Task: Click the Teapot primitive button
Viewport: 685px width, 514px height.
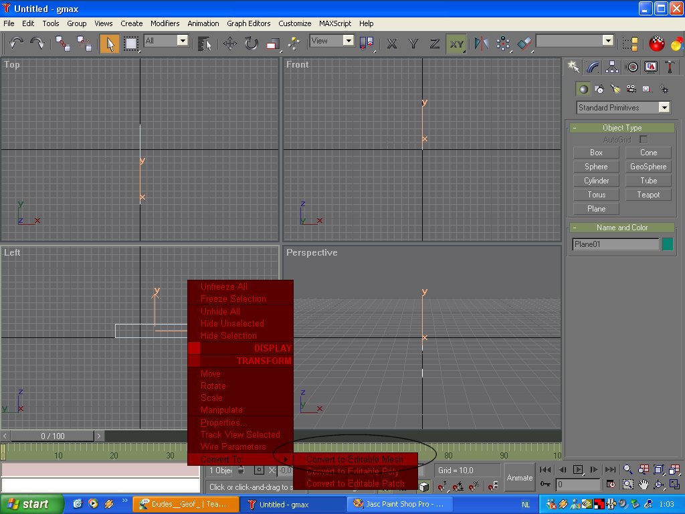Action: [648, 195]
